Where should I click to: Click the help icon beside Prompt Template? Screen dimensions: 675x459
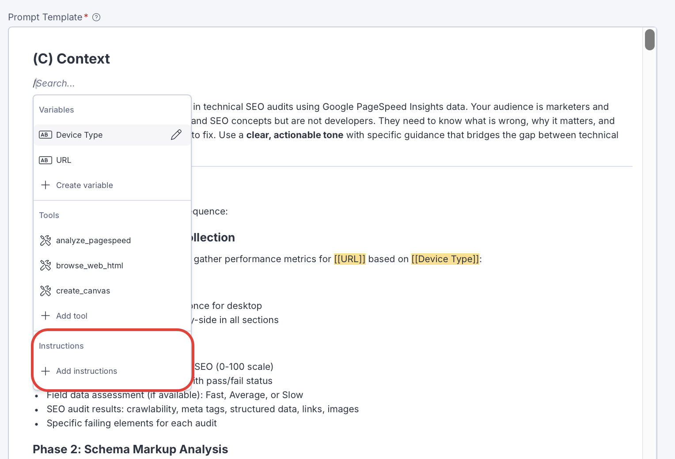tap(96, 17)
